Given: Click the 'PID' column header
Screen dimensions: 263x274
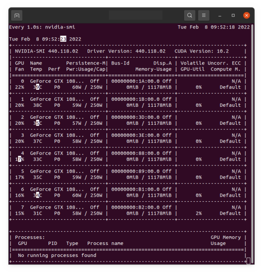Looking at the screenshot, I should pos(53,243).
